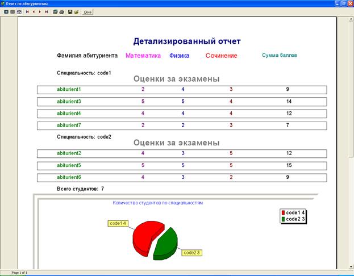Click the Zoom to fit toolbar icon
354x276 pixels.
pos(6,11)
